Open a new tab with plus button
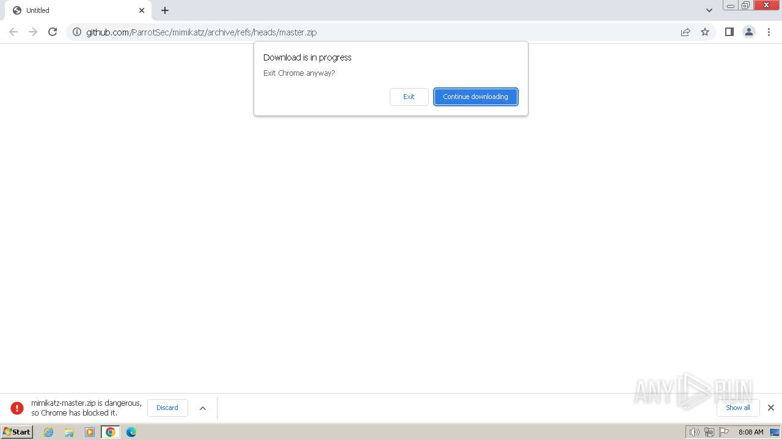The height and width of the screenshot is (440, 782). (x=165, y=10)
